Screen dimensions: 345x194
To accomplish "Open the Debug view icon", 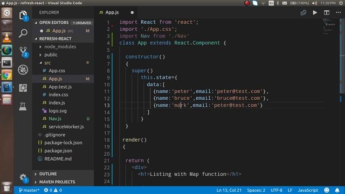I will pos(23,70).
